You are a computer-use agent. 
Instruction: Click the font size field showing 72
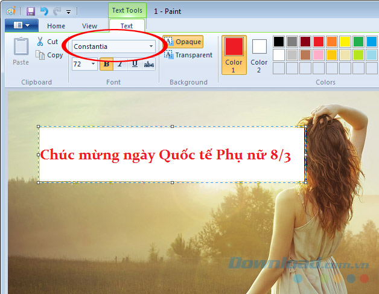(x=81, y=64)
